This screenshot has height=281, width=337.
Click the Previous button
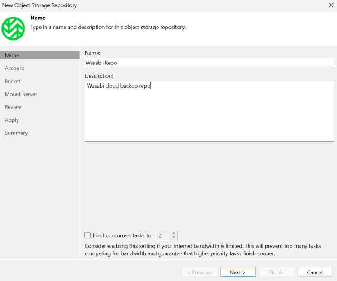point(200,272)
